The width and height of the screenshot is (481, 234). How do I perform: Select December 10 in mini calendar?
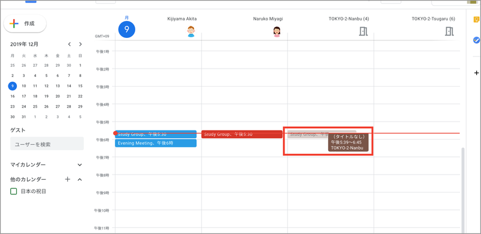24,86
